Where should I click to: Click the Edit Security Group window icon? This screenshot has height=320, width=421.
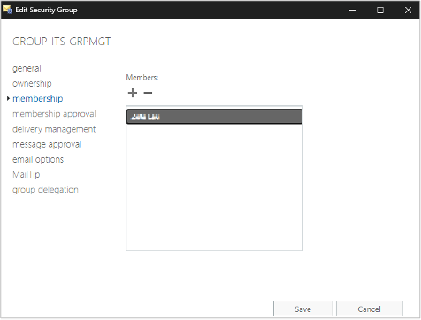tap(7, 10)
